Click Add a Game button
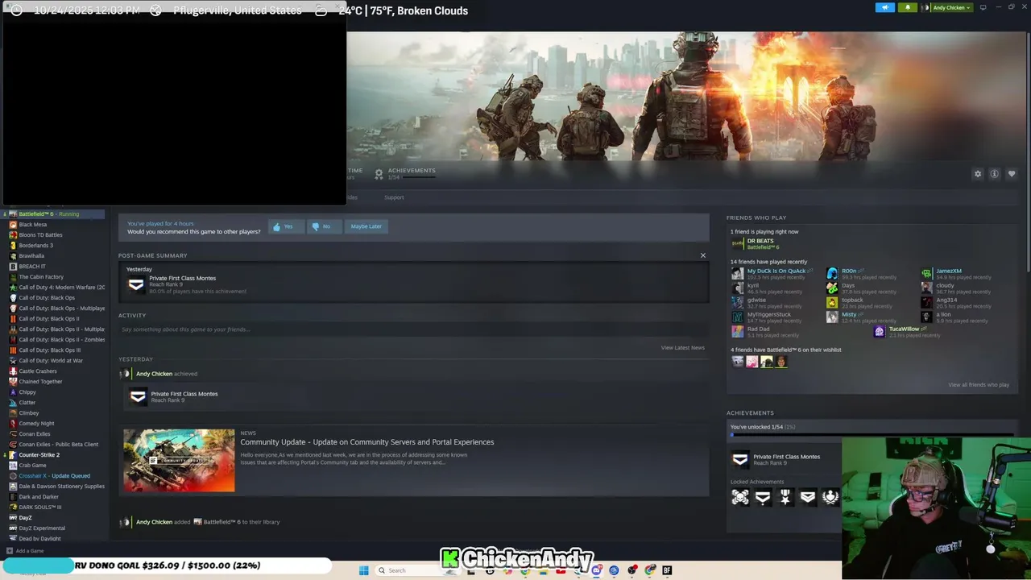The width and height of the screenshot is (1031, 580). coord(25,551)
